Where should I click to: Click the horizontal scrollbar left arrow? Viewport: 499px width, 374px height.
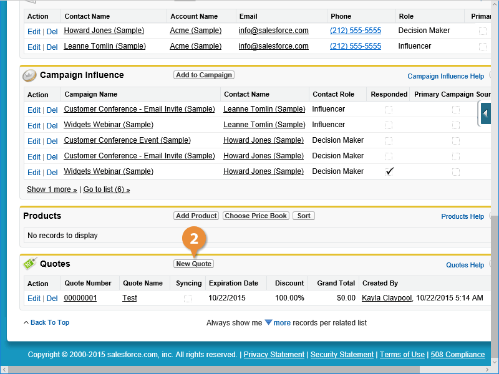point(4,370)
